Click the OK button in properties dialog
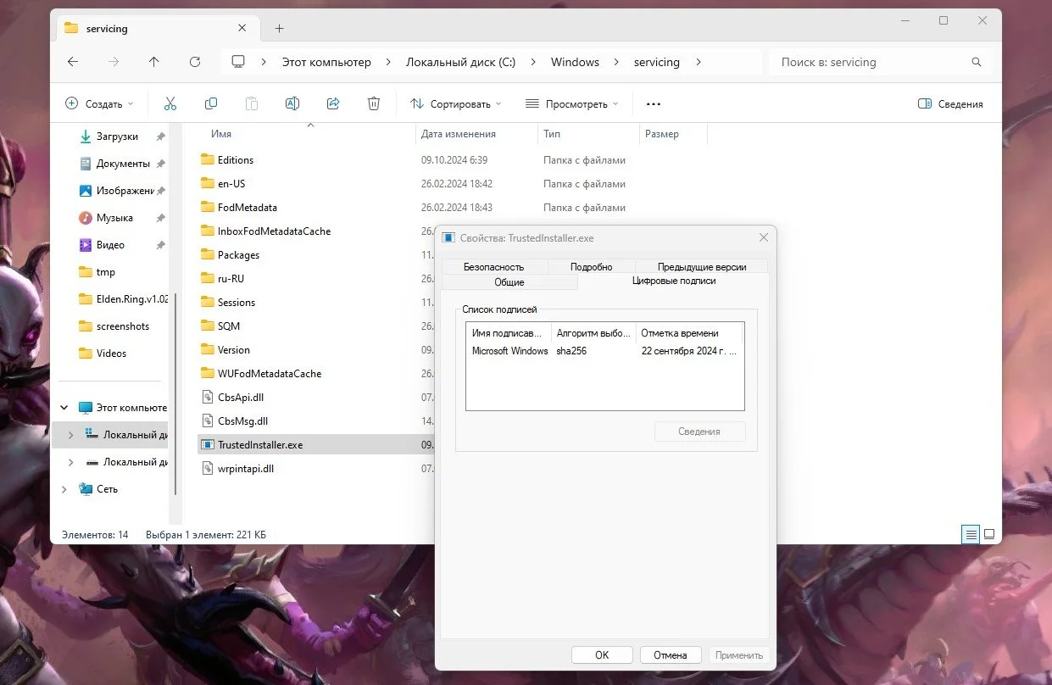 (x=602, y=655)
